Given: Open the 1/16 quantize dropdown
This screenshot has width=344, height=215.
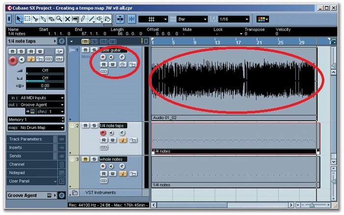Looking at the screenshot, I should point(234,19).
